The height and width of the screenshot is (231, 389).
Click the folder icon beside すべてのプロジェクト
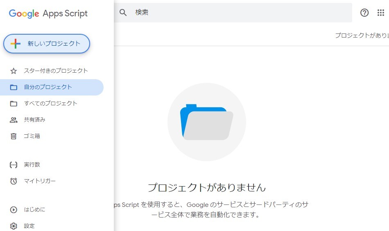point(14,104)
